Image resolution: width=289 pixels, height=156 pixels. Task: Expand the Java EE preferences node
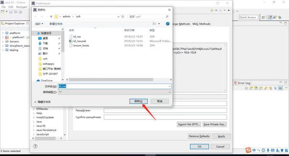[34, 126]
